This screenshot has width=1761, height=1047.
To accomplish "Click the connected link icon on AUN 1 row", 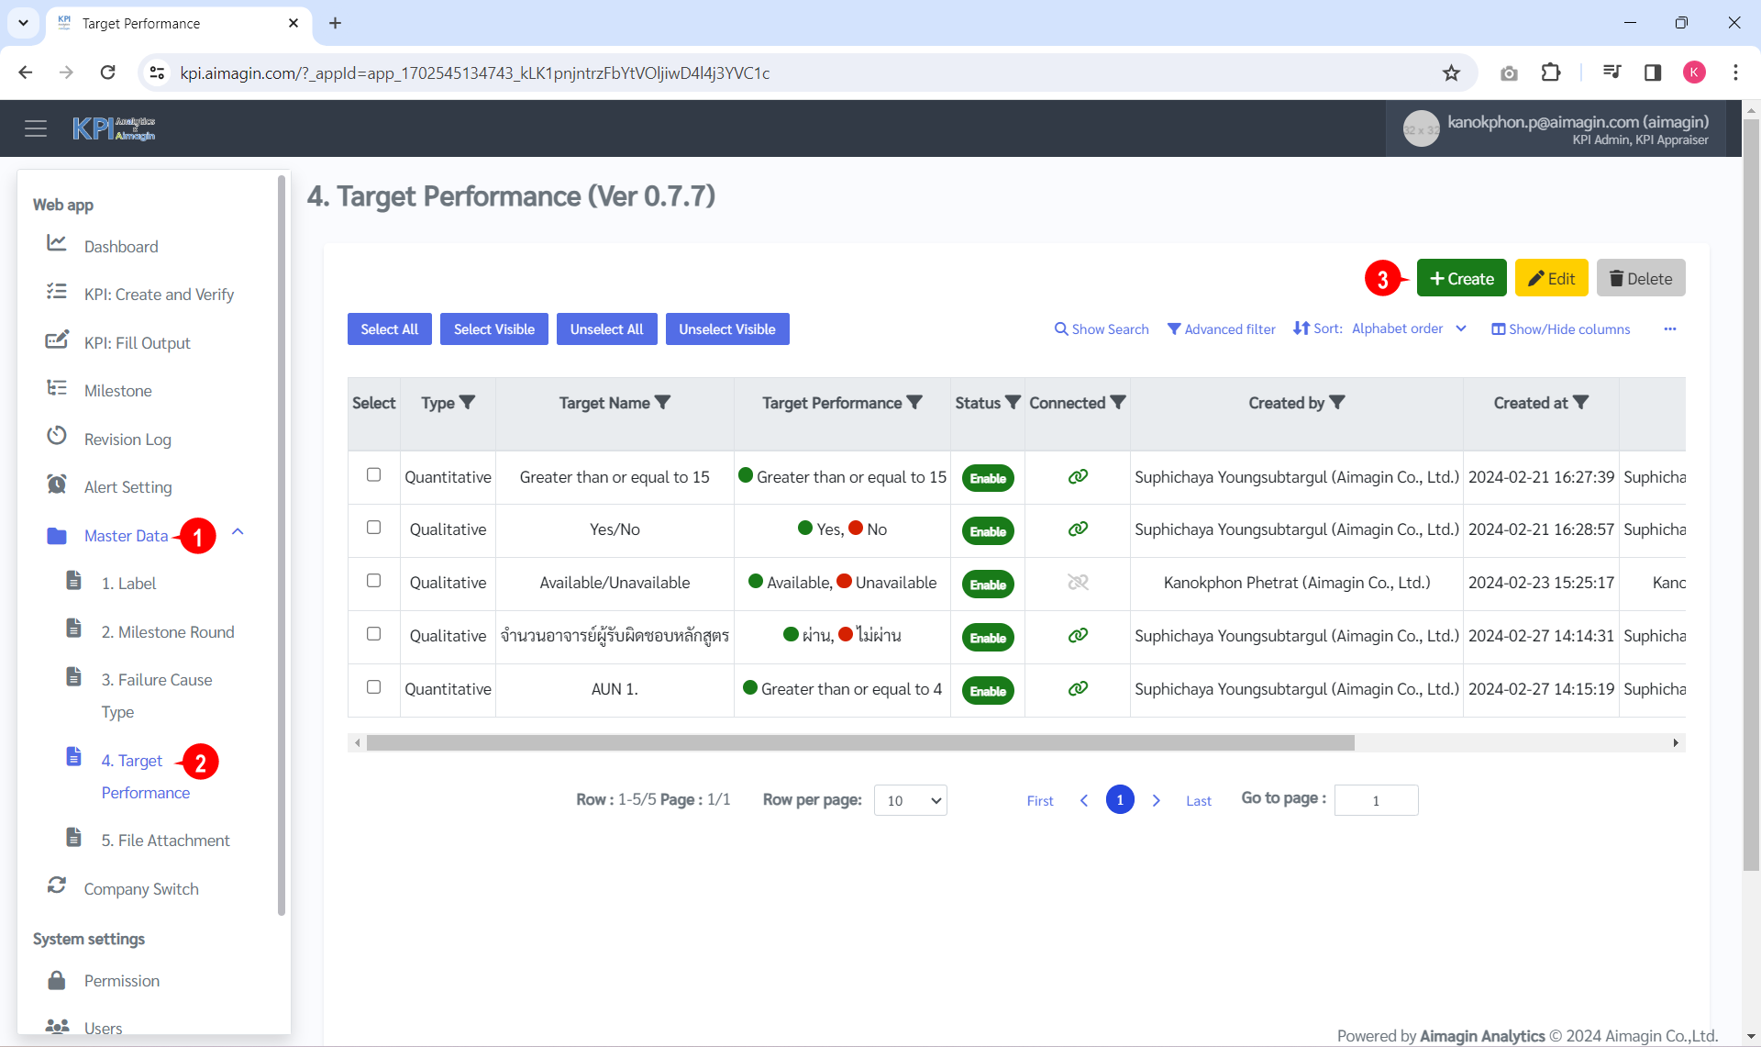I will click(1078, 688).
